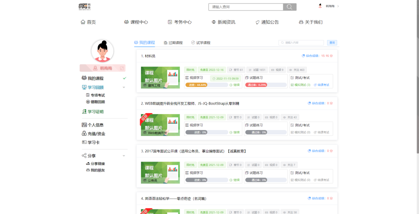Open course title 1. 材料员

point(148,56)
